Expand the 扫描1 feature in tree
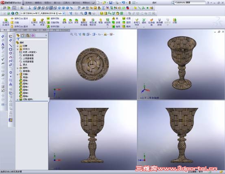Image resolution: width=225 pixels, height=174 pixels. (x=17, y=74)
